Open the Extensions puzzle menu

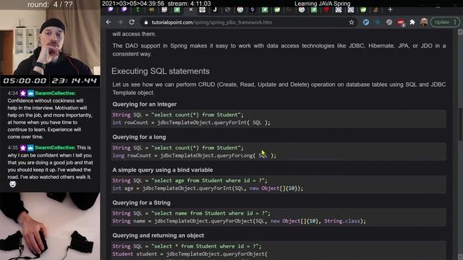(412, 22)
